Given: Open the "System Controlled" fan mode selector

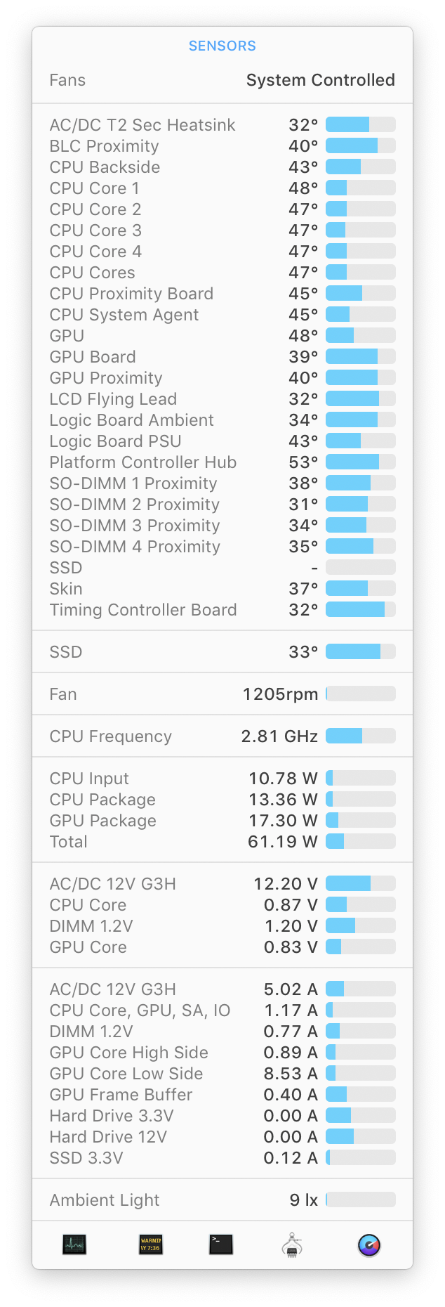Looking at the screenshot, I should pyautogui.click(x=320, y=80).
